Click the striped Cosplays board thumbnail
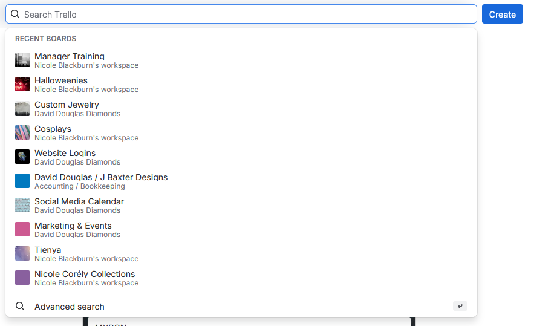This screenshot has height=326, width=534. (x=22, y=132)
